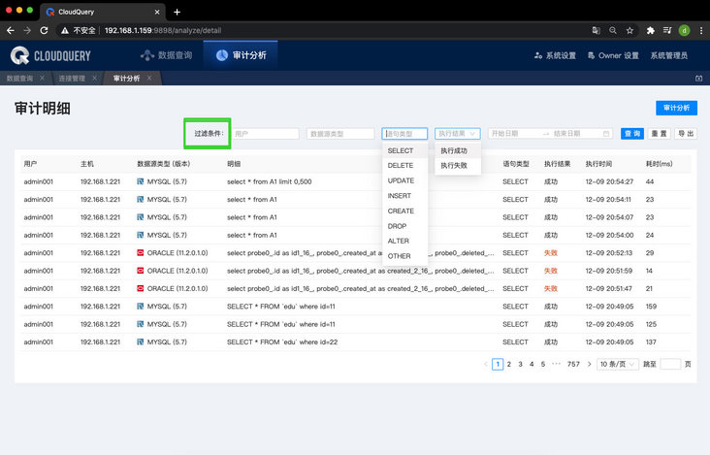The image size is (710, 455).
Task: Go to pagination page 3
Action: (x=520, y=364)
